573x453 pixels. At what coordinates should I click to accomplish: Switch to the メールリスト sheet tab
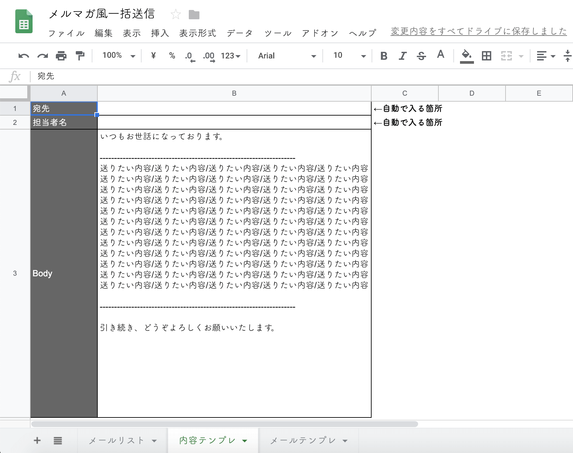coord(117,441)
